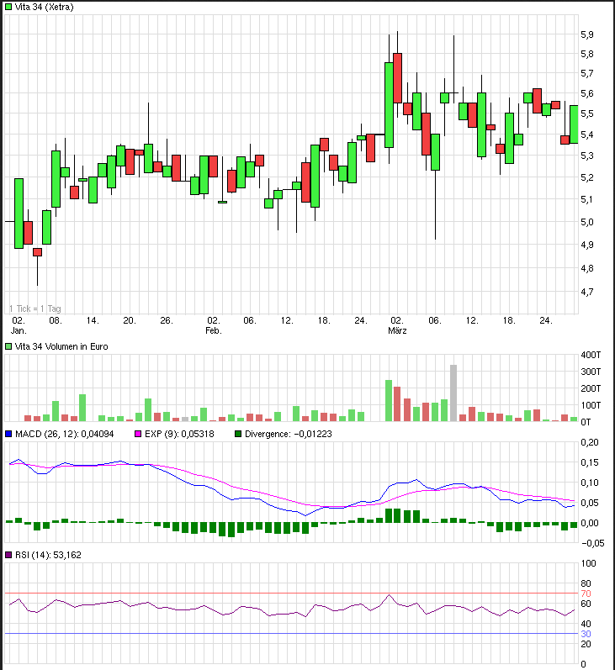Viewport: 615px width, 670px height.
Task: Click the '02. März' date axis label
Action: (x=397, y=325)
